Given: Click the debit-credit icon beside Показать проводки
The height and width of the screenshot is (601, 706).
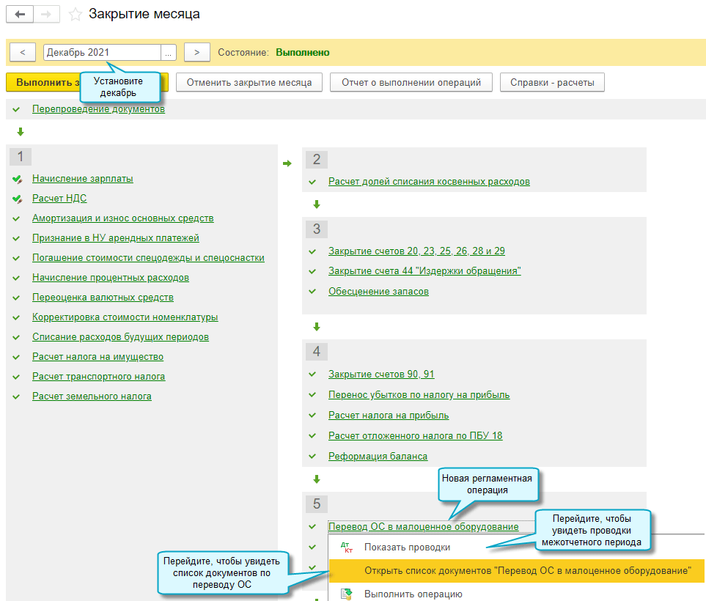Looking at the screenshot, I should 347,547.
